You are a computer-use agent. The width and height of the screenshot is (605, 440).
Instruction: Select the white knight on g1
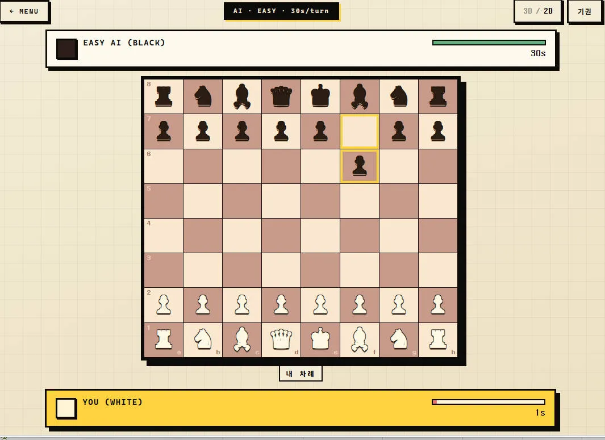coord(399,340)
